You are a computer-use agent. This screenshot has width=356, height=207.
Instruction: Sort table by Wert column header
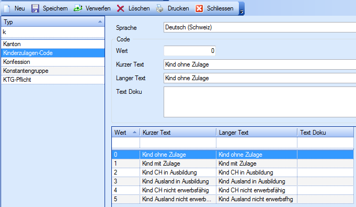point(126,132)
